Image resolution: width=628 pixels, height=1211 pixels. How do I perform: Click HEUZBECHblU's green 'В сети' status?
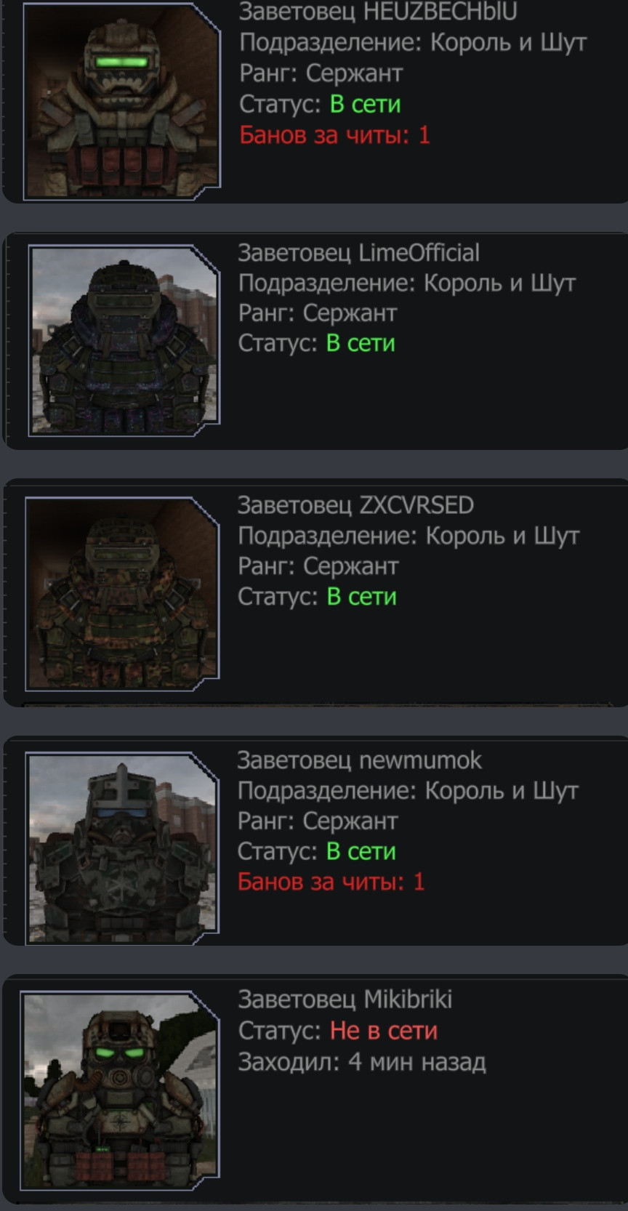pos(366,104)
